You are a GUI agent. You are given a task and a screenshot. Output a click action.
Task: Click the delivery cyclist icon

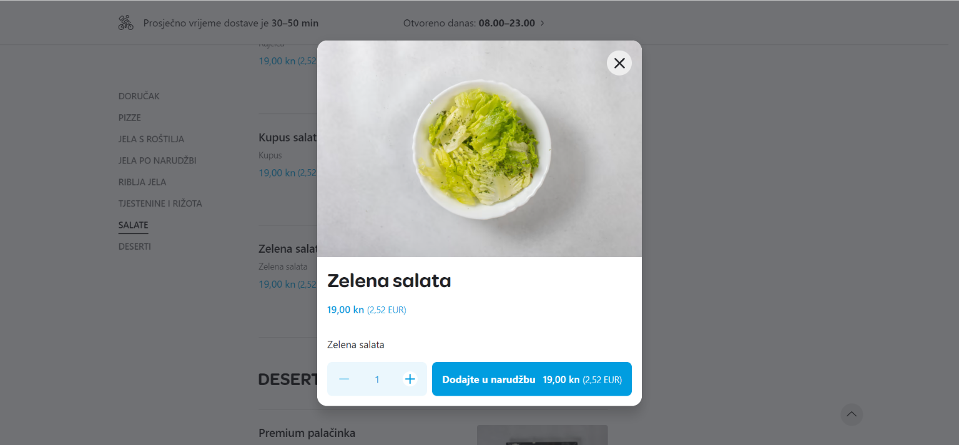click(126, 23)
